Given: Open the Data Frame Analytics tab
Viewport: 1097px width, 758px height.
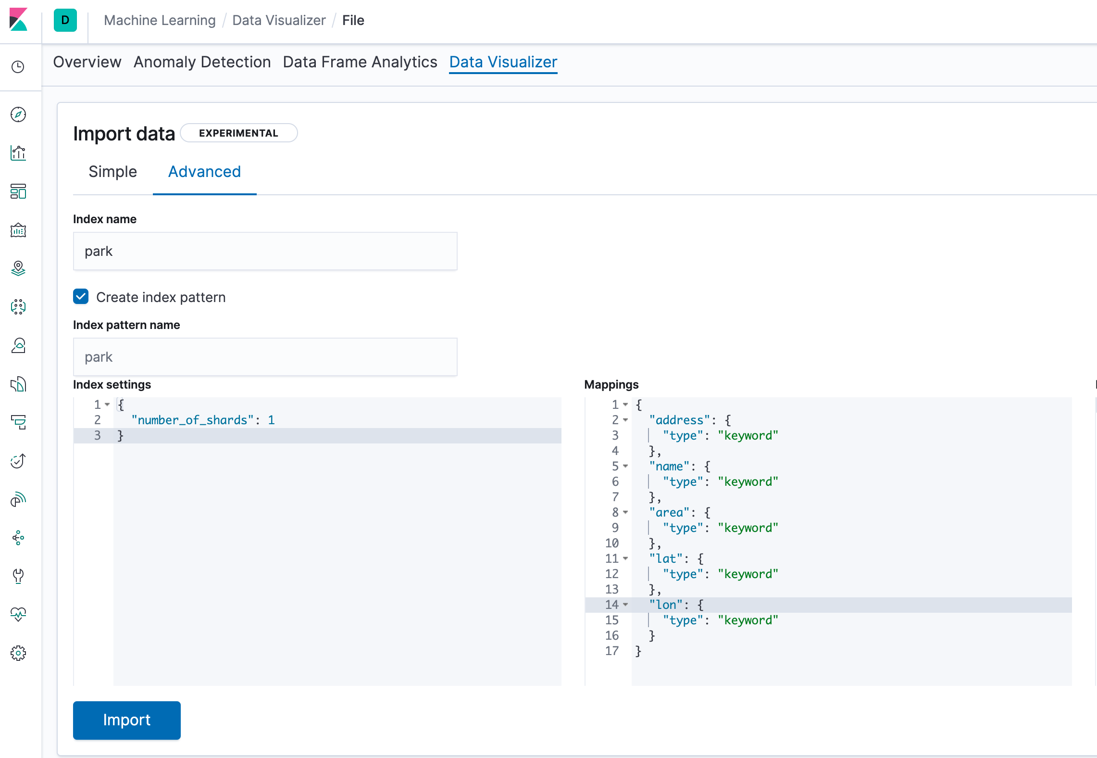Looking at the screenshot, I should (x=360, y=62).
